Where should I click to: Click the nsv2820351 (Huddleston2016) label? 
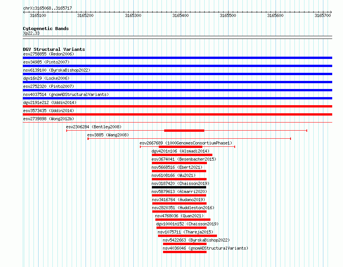coord(183,208)
